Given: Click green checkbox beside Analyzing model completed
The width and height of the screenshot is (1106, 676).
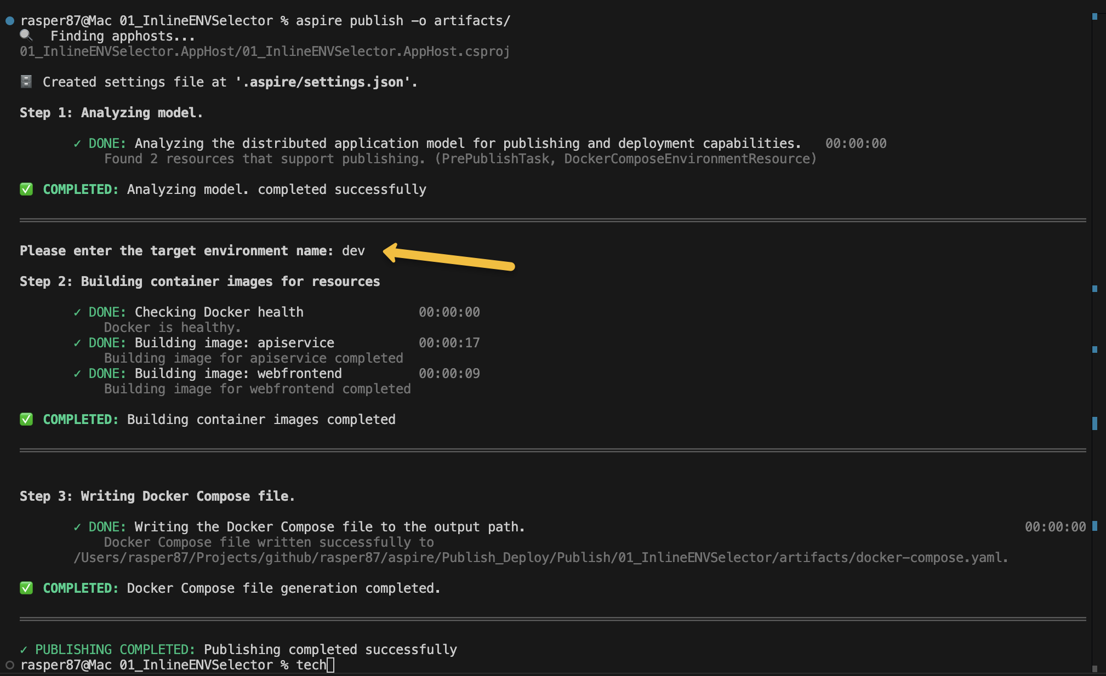Looking at the screenshot, I should point(26,189).
